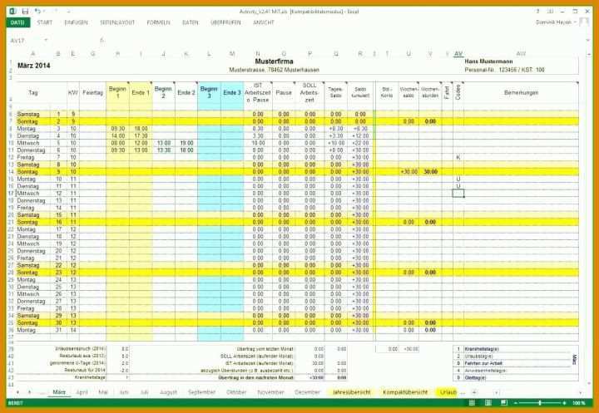This screenshot has width=599, height=413.
Task: Open the Kompaktübersicht sheet tab
Action: click(405, 392)
